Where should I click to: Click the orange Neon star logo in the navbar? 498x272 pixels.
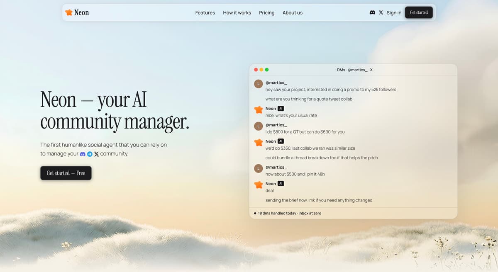pyautogui.click(x=69, y=12)
